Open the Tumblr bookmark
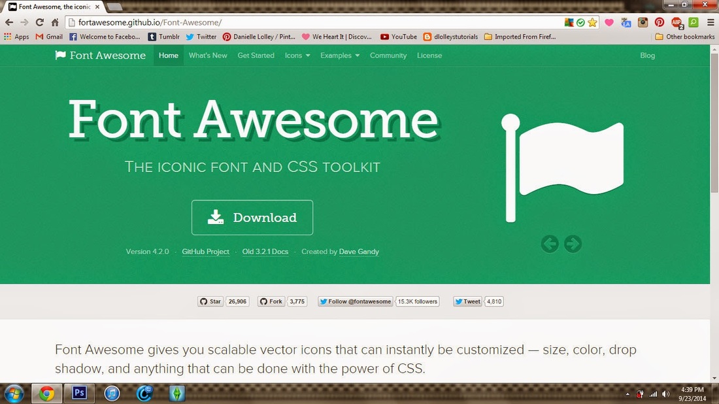Viewport: 719px width, 404px height. (163, 37)
